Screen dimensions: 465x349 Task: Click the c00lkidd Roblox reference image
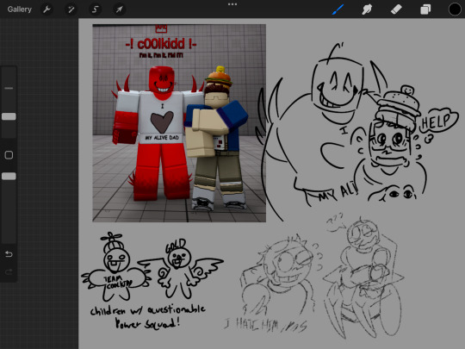click(179, 123)
